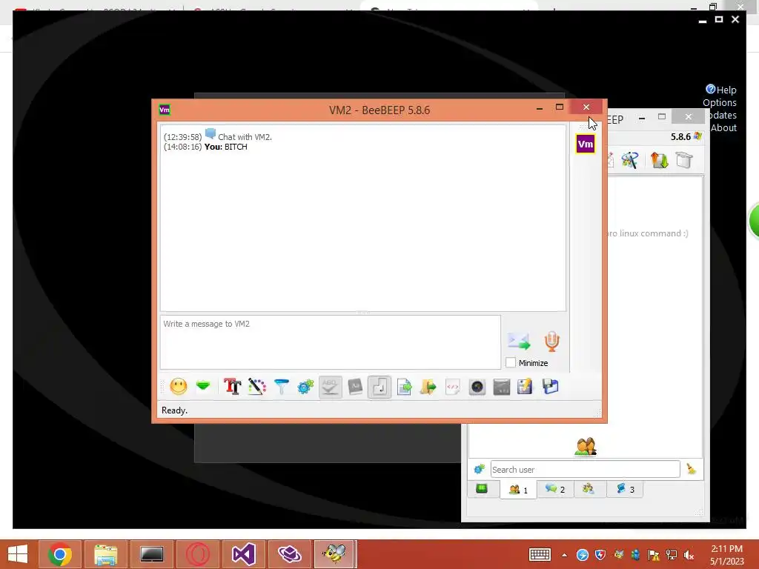This screenshot has width=759, height=569.
Task: Click the You: BITCH chat message line
Action: pyautogui.click(x=205, y=147)
